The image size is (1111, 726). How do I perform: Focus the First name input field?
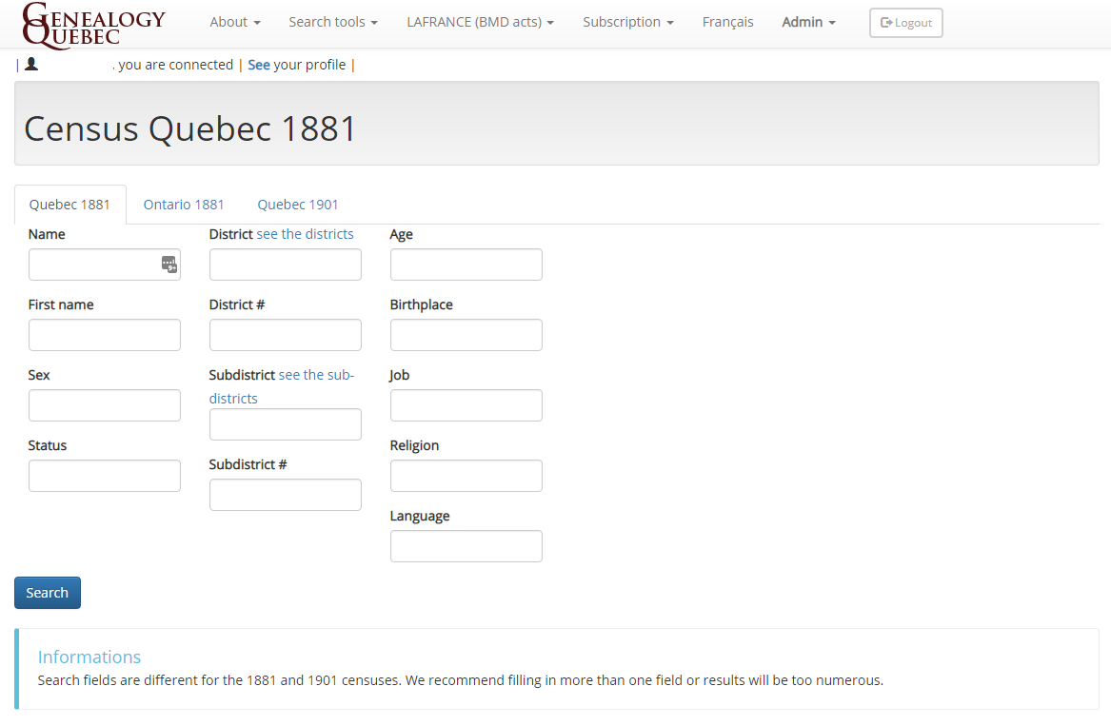pos(104,335)
